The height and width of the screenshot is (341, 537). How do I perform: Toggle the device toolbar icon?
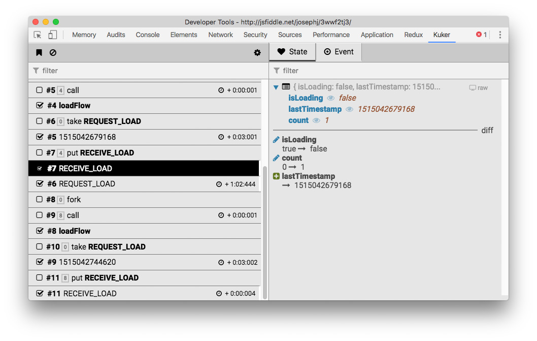[x=52, y=35]
